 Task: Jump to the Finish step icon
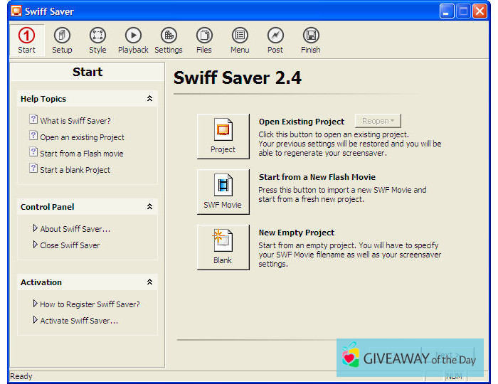click(x=311, y=40)
